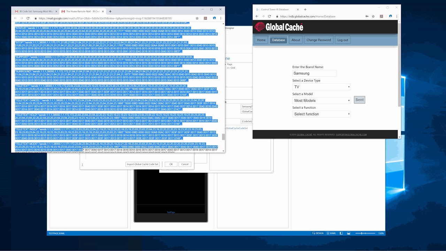The height and width of the screenshot is (251, 446).
Task: Open the Device Type dropdown showing TV
Action: pyautogui.click(x=322, y=87)
